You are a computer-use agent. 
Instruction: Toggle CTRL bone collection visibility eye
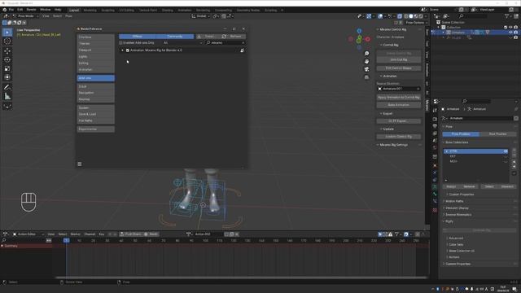tap(506, 151)
